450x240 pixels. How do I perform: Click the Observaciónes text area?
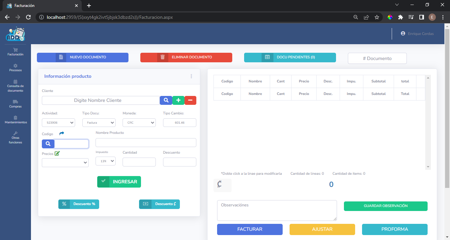[277, 210]
